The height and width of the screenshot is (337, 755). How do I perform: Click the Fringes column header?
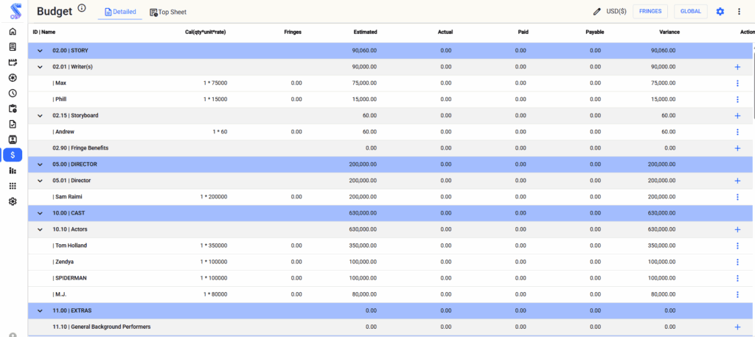click(x=293, y=32)
